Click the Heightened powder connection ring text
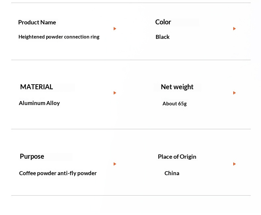Screen dimensions: 261x215 coord(59,37)
